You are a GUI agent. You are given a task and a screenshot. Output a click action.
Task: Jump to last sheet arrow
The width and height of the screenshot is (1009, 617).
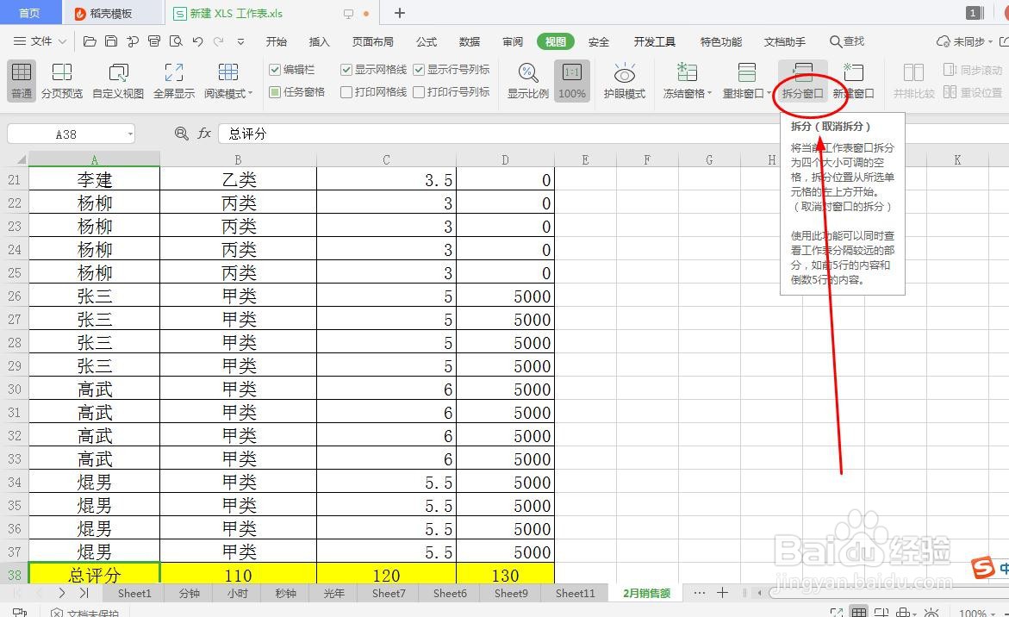(84, 593)
